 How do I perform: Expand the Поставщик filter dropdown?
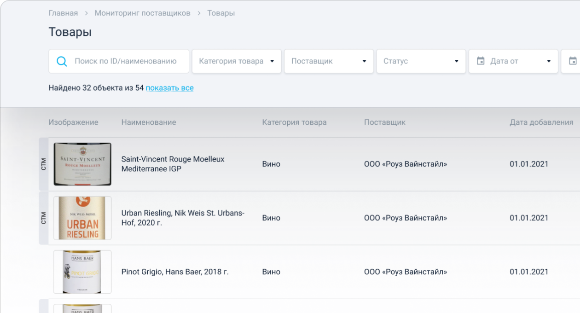click(x=329, y=61)
